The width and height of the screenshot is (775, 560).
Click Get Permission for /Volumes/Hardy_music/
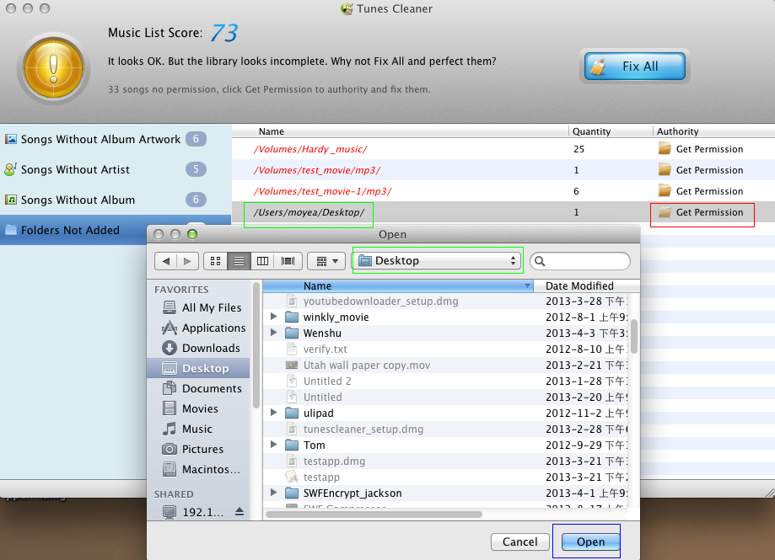click(701, 149)
